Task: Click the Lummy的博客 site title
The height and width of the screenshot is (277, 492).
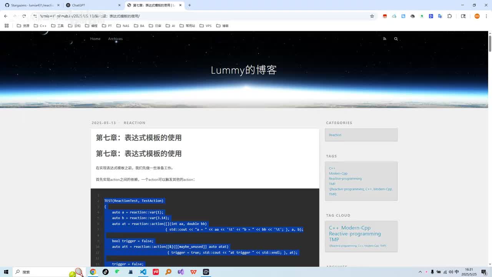Action: tap(244, 70)
